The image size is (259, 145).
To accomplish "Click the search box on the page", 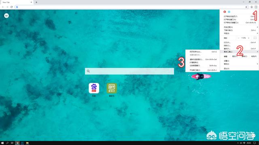I will [129, 71].
